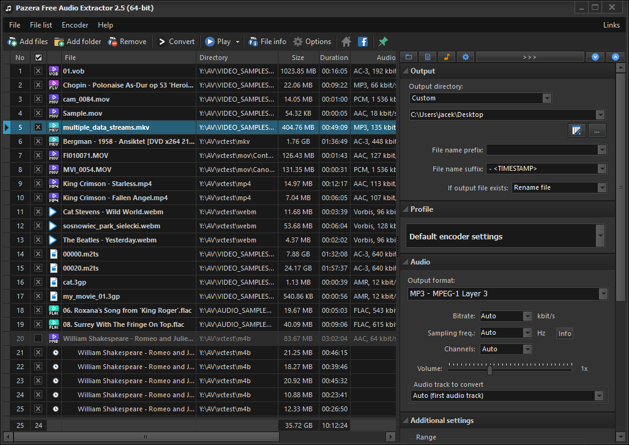
Task: Open the File name suffix TIMESTAMP dropdown
Action: tap(602, 169)
